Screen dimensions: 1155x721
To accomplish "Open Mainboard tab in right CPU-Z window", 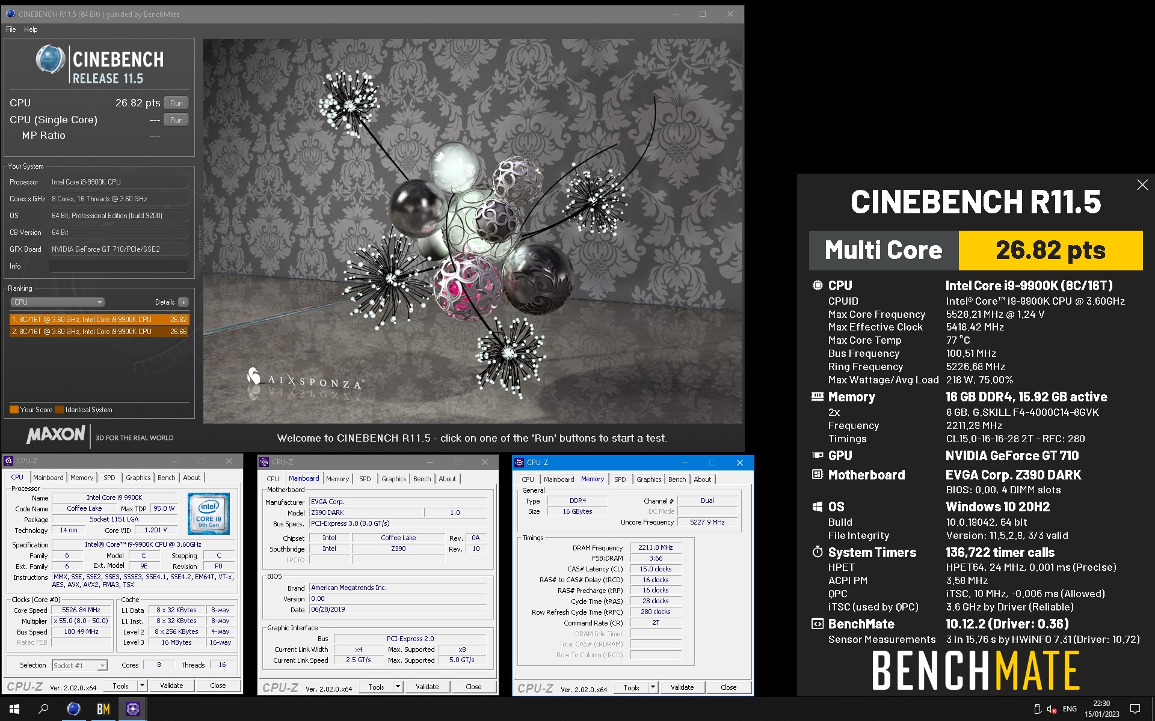I will pyautogui.click(x=559, y=479).
